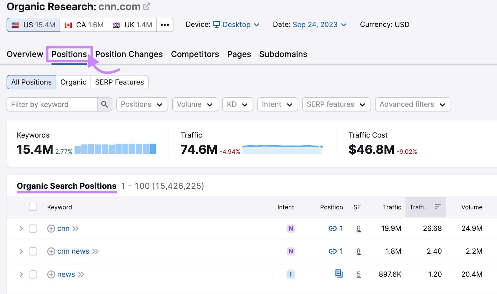The image size is (497, 294).
Task: Select all keywords with the header checkbox
Action: [x=33, y=206]
